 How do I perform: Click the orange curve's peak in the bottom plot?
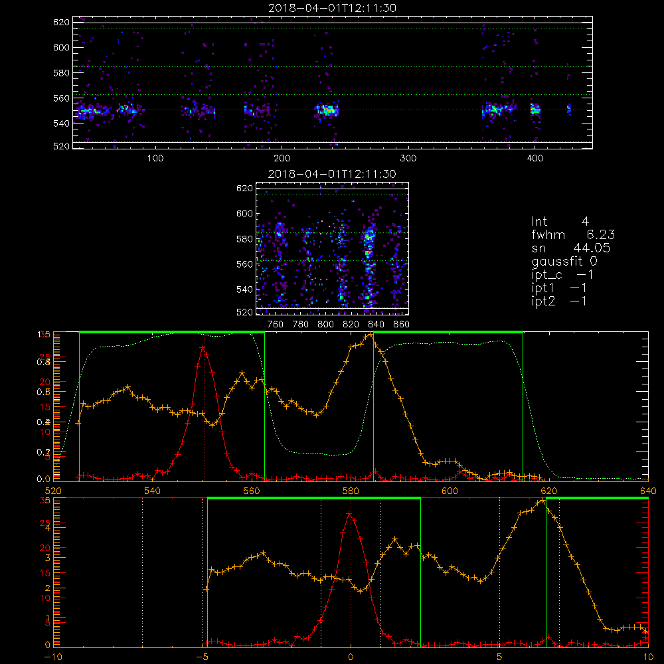[542, 501]
